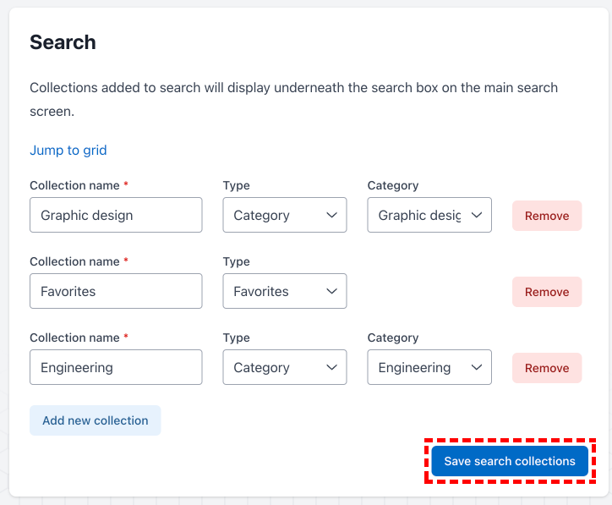Open the Category dropdown showing Engineering
612x505 pixels.
(x=429, y=367)
